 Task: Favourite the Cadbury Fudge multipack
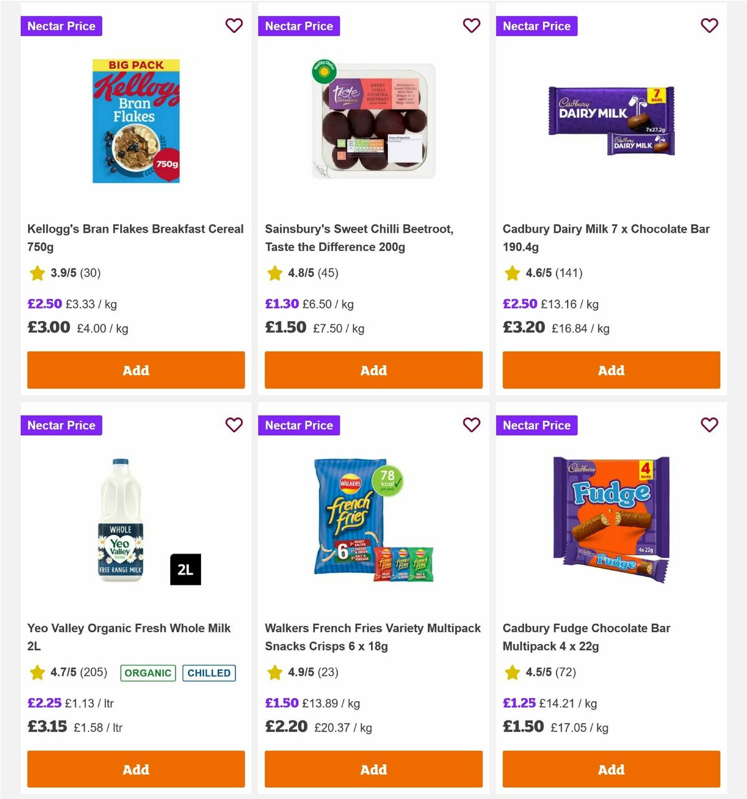tap(710, 425)
